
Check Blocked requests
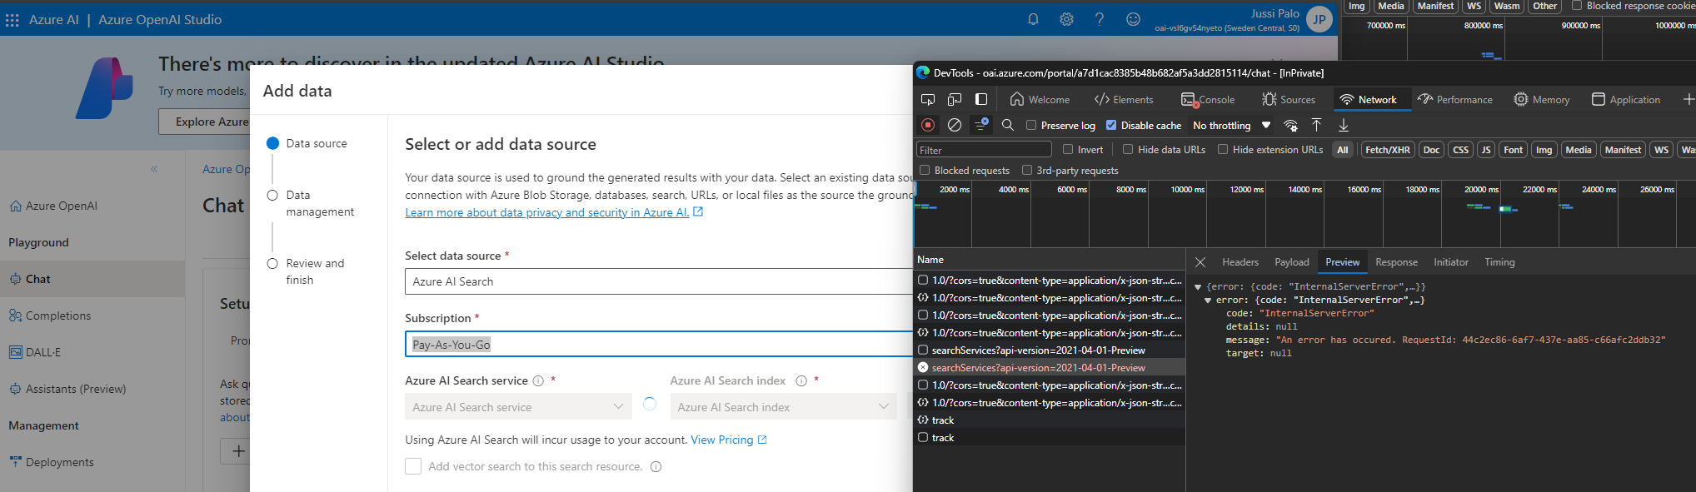pos(925,170)
